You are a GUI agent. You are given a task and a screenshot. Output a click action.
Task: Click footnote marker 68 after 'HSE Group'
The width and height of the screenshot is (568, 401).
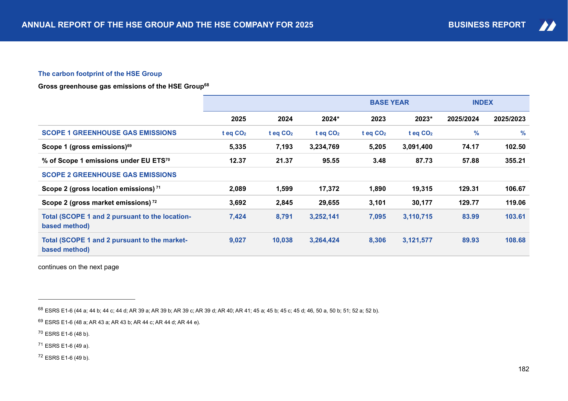pyautogui.click(x=206, y=85)
